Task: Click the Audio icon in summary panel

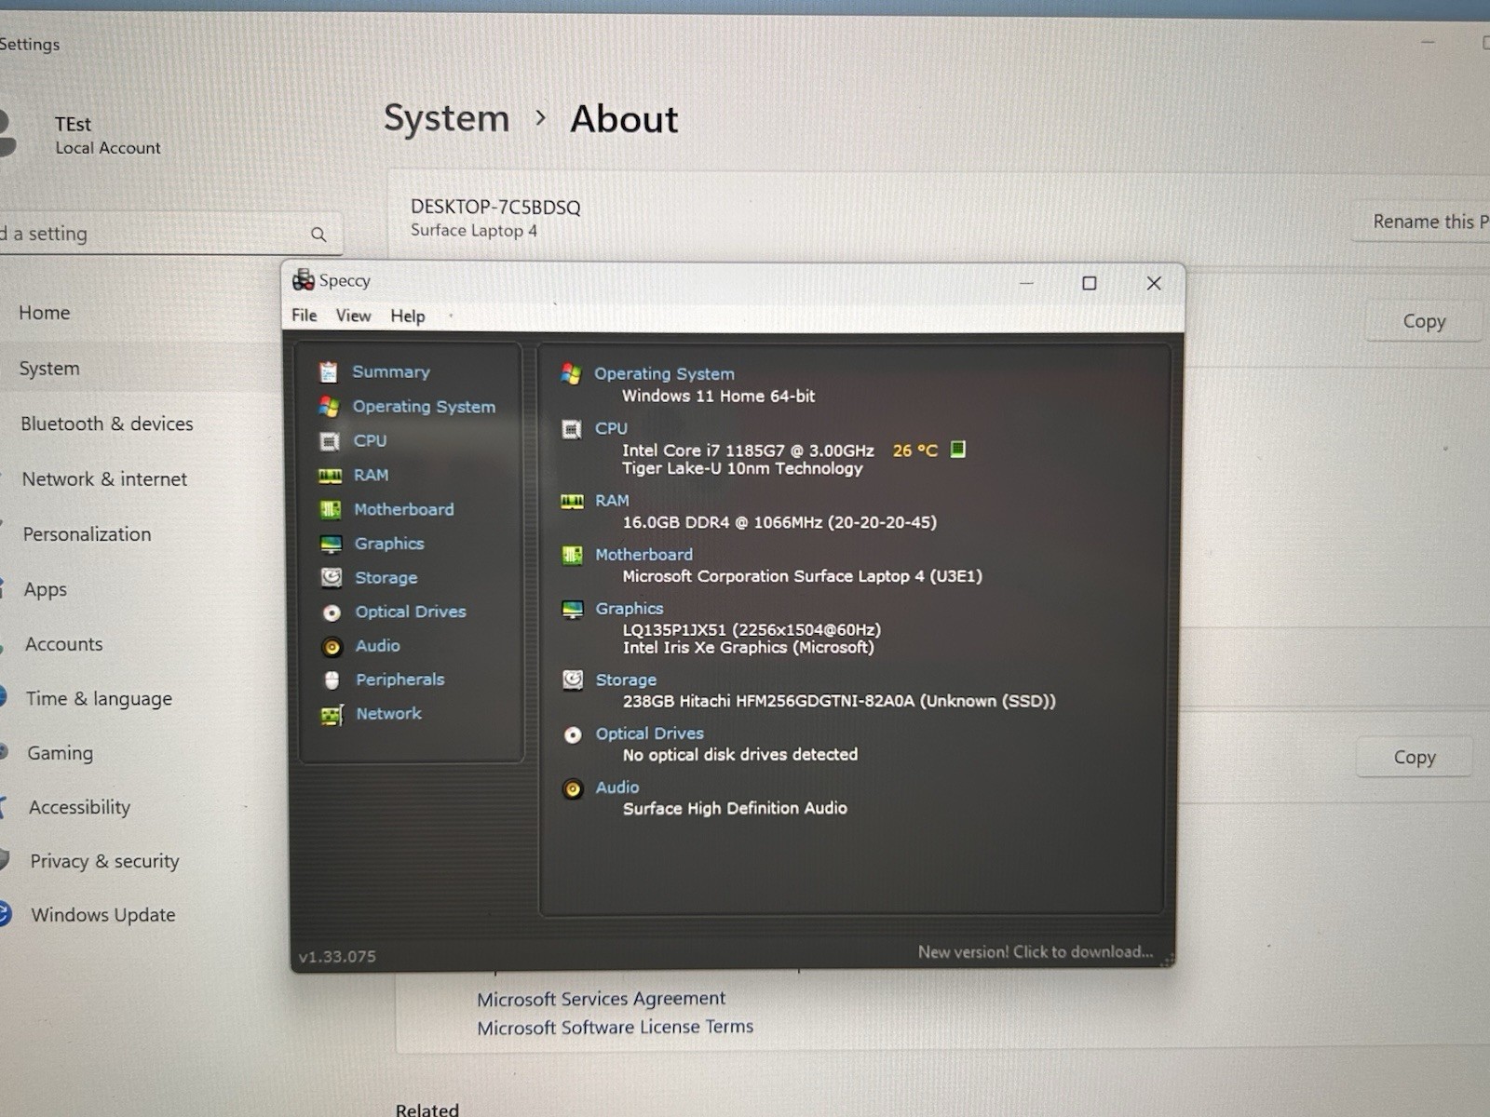Action: point(573,789)
